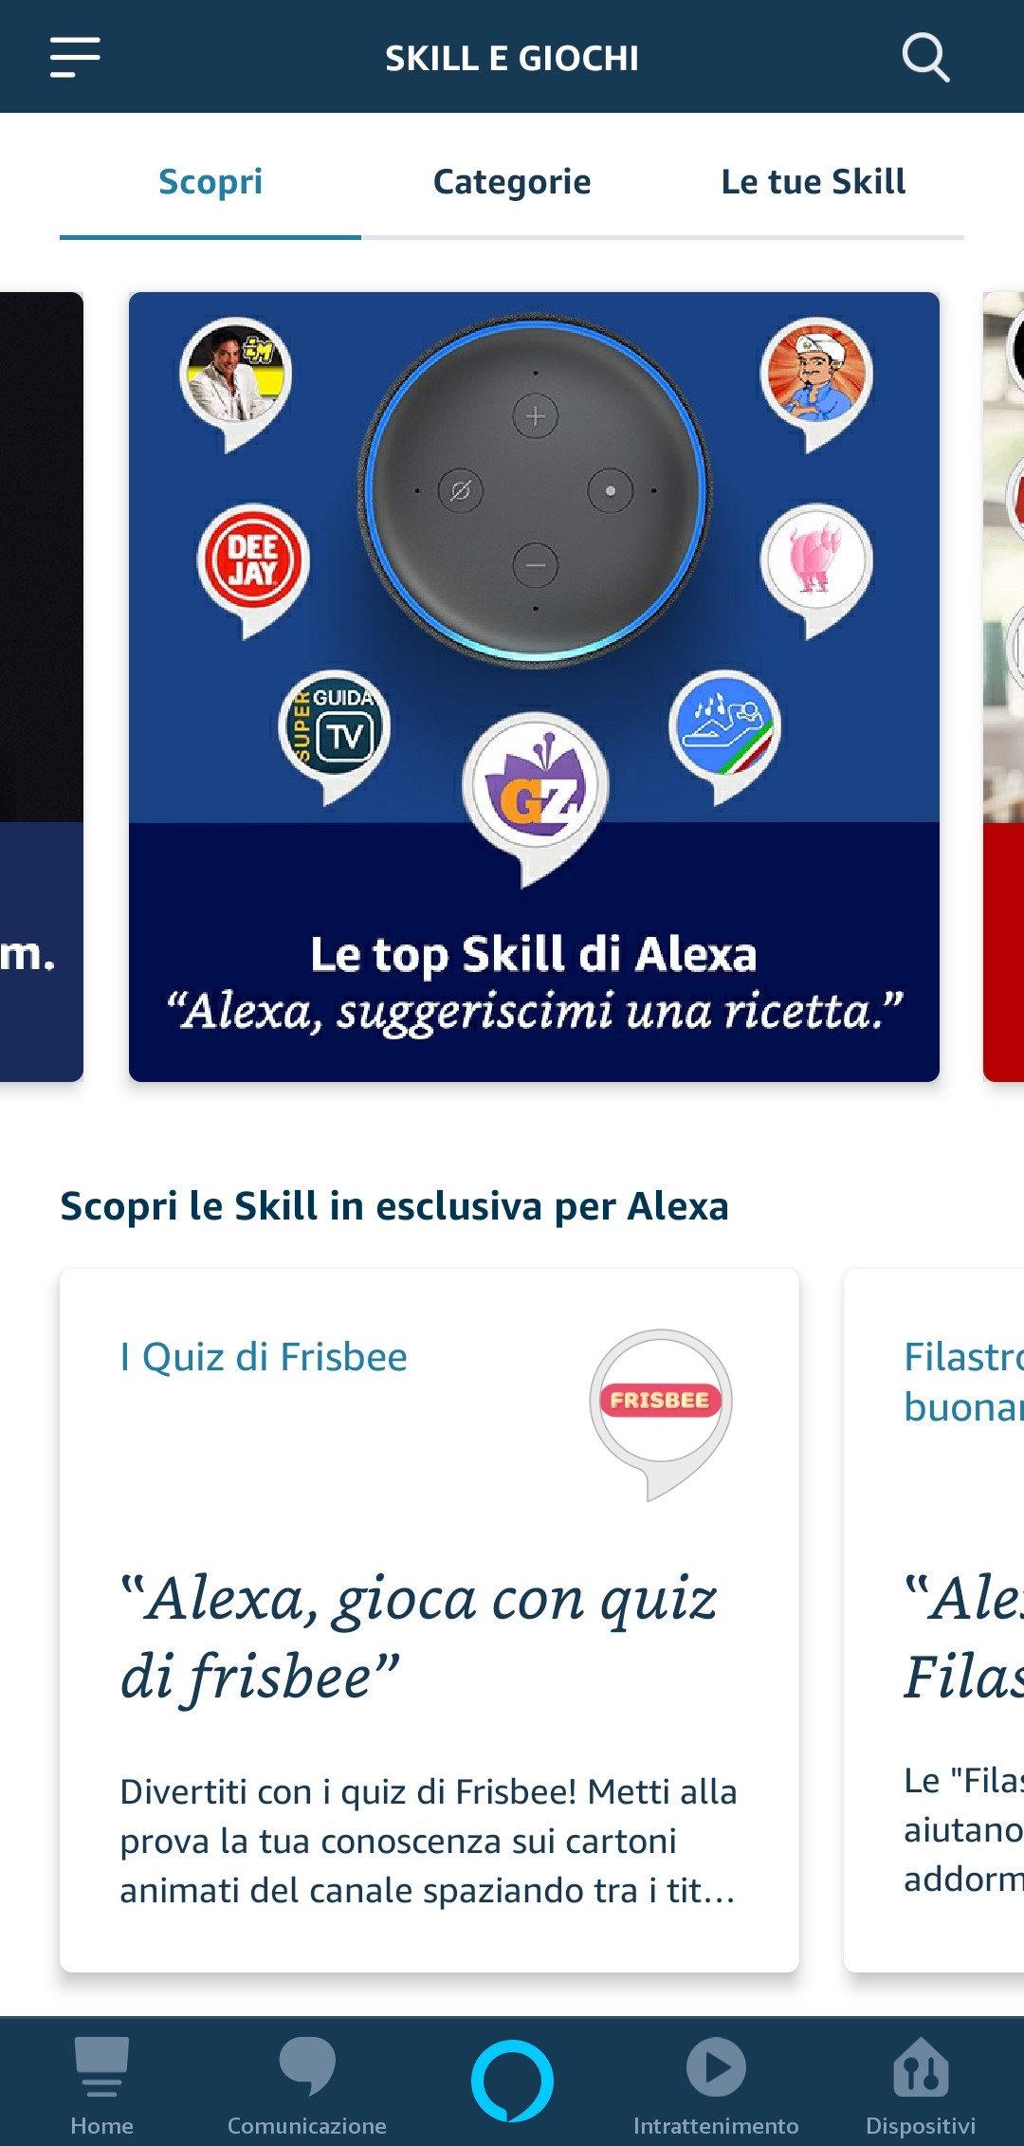Open the I Quiz di Frisbee link
The height and width of the screenshot is (2146, 1024).
click(x=264, y=1357)
